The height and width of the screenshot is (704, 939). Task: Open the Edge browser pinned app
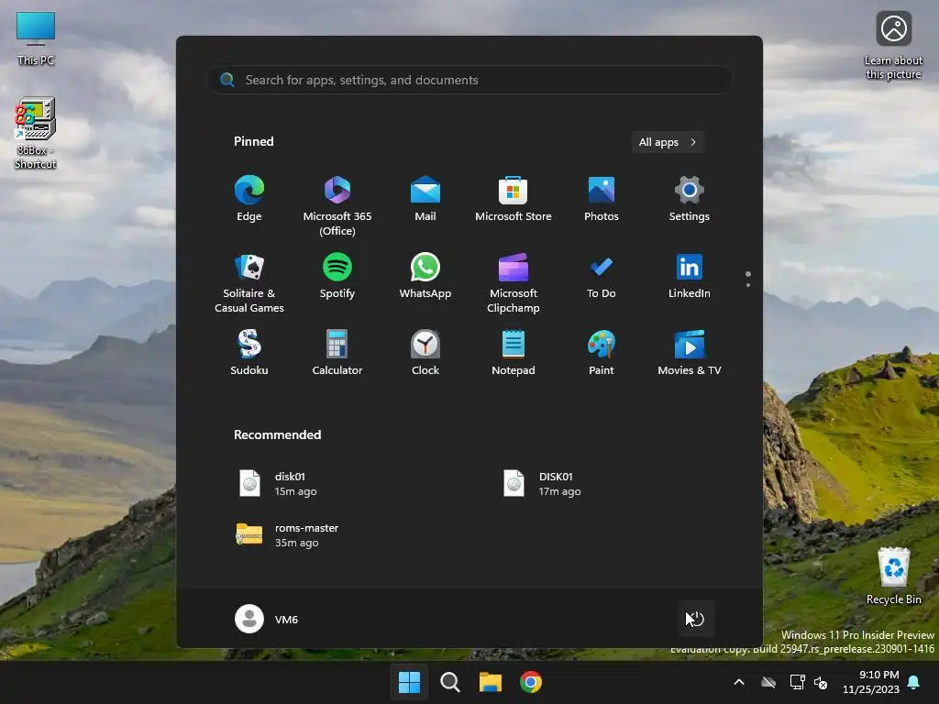pos(249,199)
